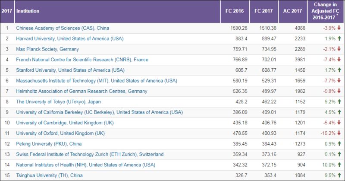Click the green up arrow beside 9.5% for Tsinghua

pyautogui.click(x=339, y=175)
